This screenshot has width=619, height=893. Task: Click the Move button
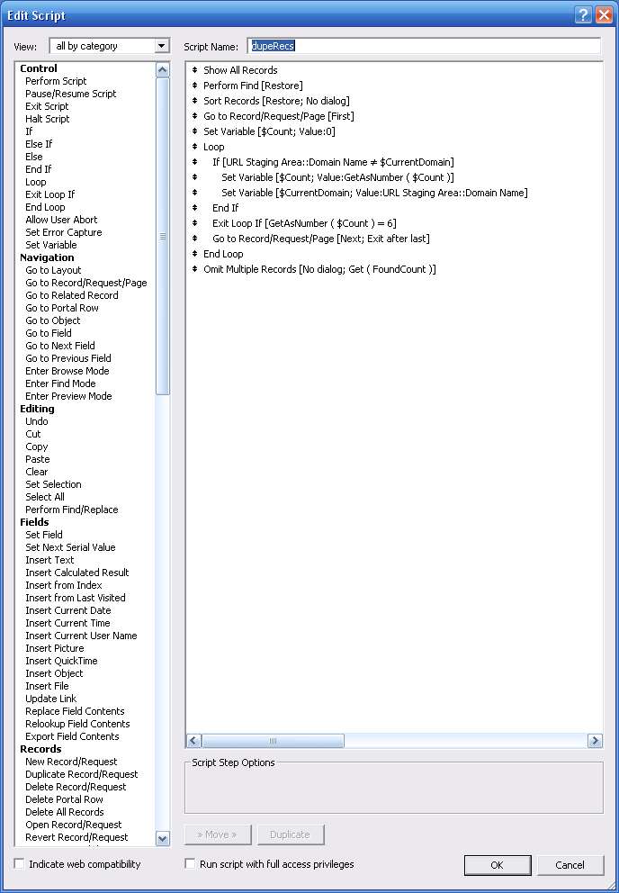pyautogui.click(x=217, y=834)
